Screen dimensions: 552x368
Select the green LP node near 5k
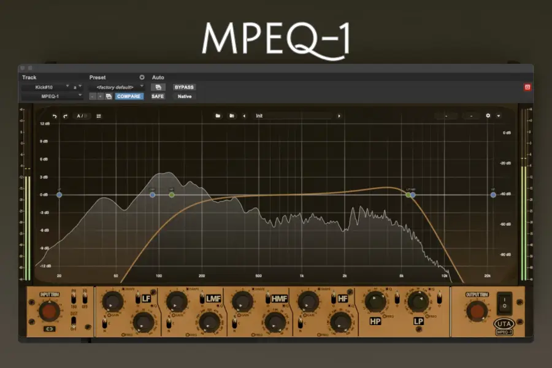408,195
